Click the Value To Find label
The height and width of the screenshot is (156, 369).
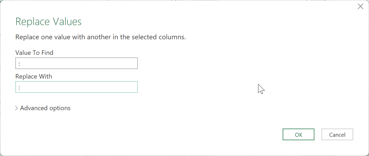tap(34, 53)
